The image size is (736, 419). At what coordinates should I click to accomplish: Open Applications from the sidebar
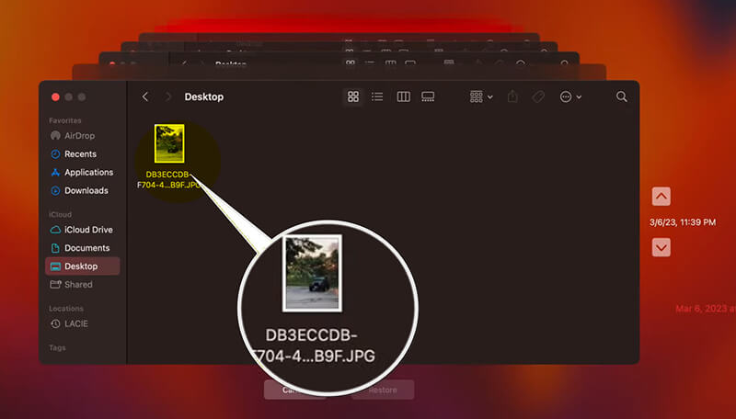pyautogui.click(x=82, y=172)
